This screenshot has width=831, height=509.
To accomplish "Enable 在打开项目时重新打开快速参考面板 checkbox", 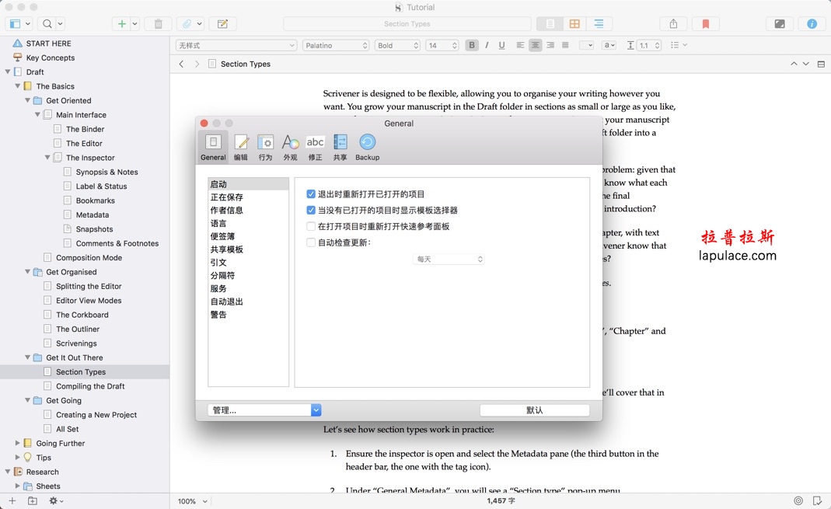I will (311, 227).
